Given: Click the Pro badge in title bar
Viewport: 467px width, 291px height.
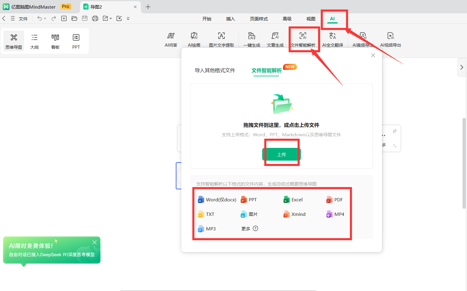Looking at the screenshot, I should (x=65, y=7).
